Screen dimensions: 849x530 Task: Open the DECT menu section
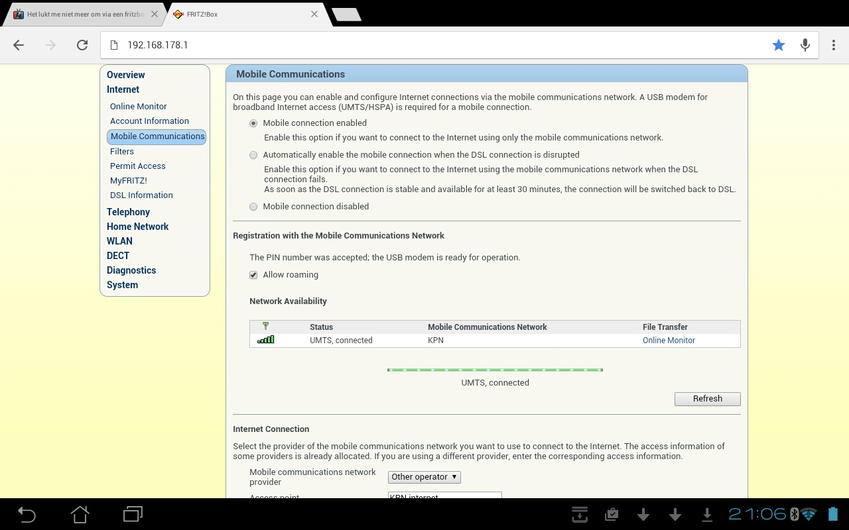[x=118, y=256]
